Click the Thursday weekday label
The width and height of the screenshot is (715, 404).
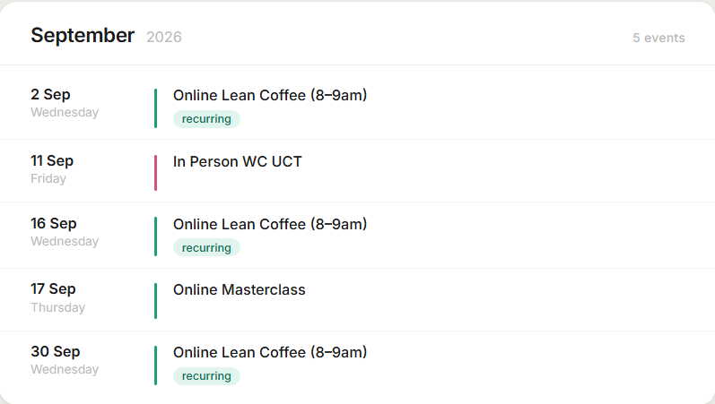[58, 307]
